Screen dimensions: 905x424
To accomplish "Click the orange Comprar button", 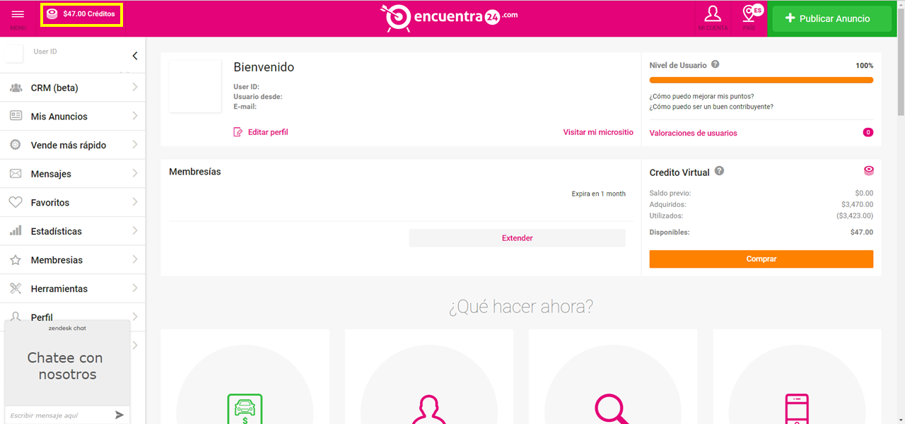I will pyautogui.click(x=761, y=259).
